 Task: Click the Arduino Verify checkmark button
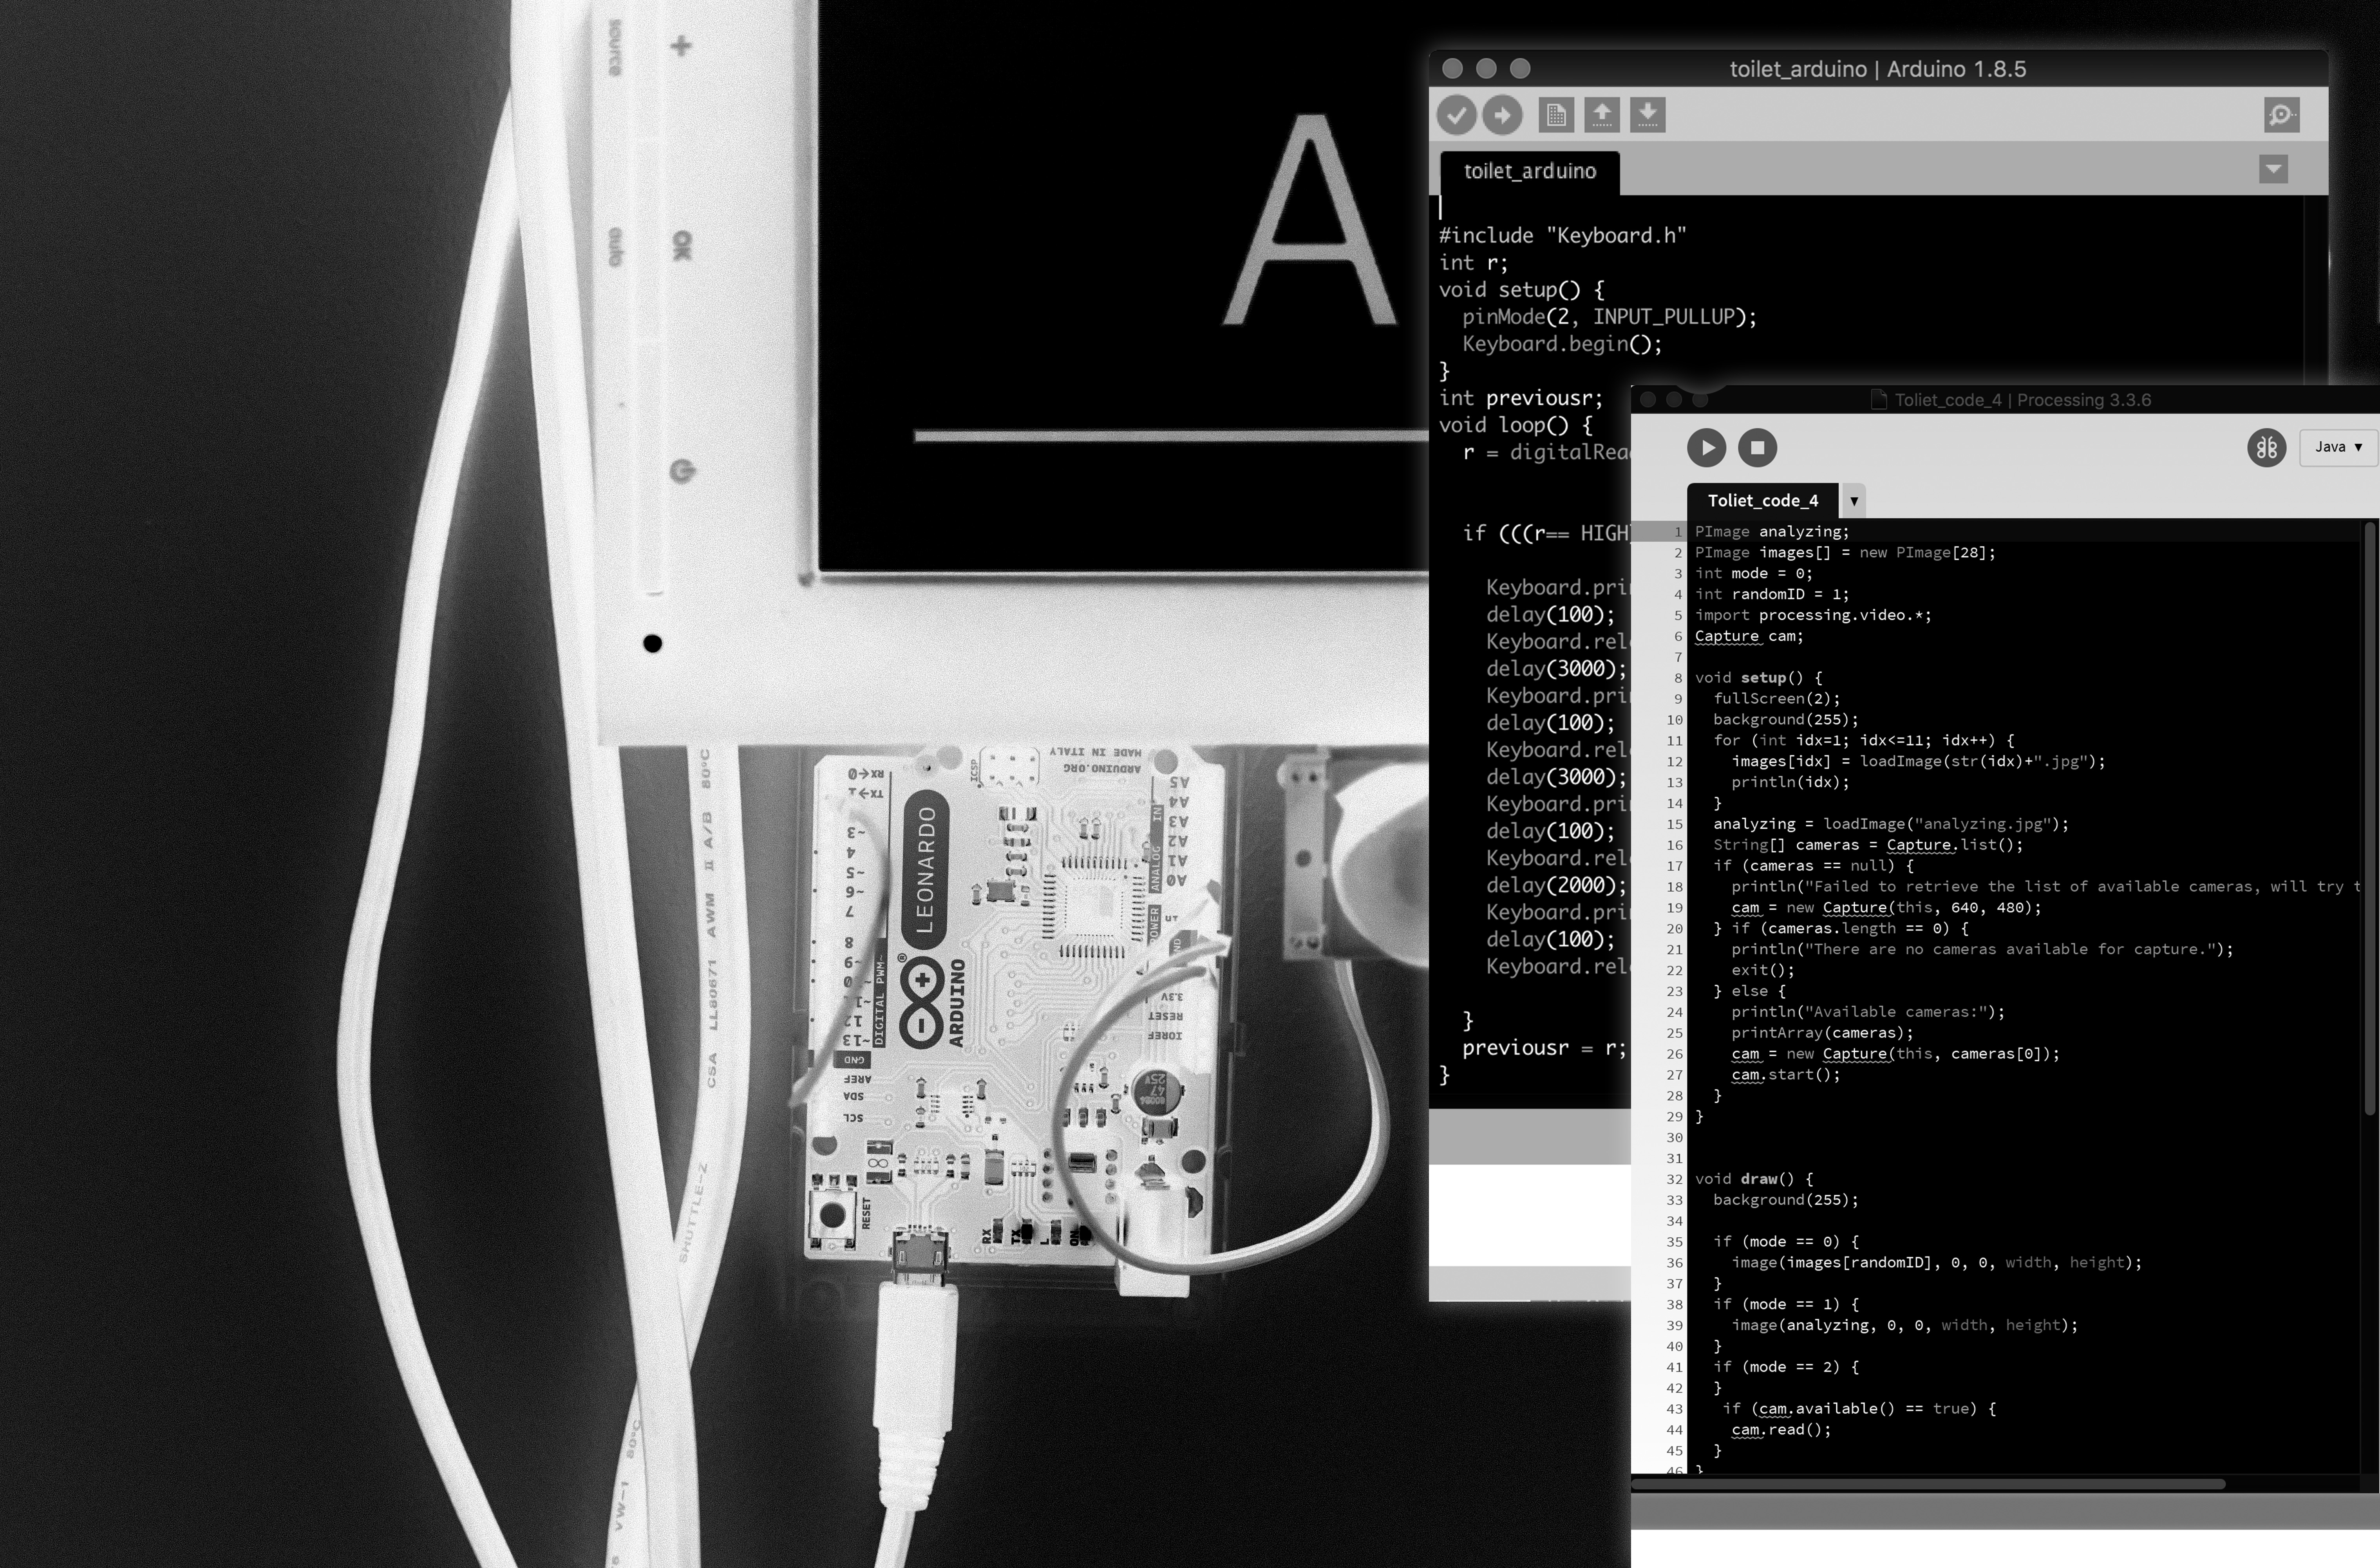[1457, 115]
